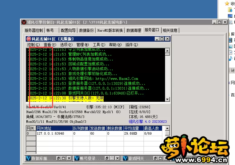The width and height of the screenshot is (235, 165).
Task: Close the 数据库服 minimized window
Action: (69, 158)
